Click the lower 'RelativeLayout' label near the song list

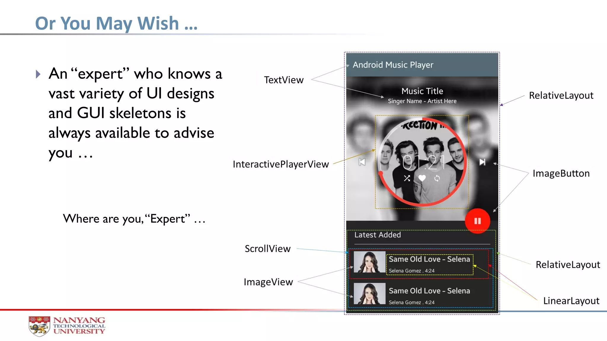[568, 265]
